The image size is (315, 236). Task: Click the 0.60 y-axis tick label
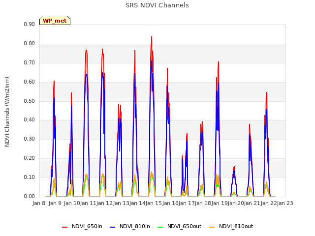pos(30,82)
